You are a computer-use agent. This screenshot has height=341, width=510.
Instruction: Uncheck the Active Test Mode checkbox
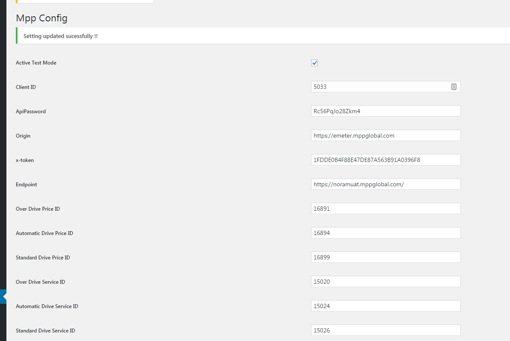coord(314,63)
